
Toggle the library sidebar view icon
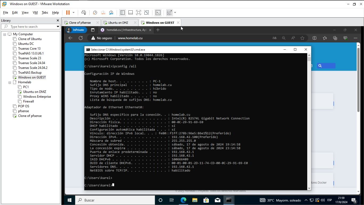pos(123,13)
